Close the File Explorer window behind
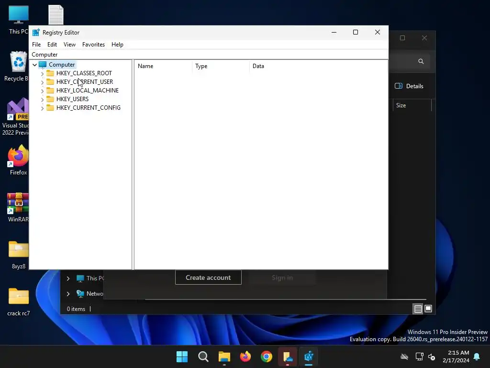This screenshot has height=368, width=490. (424, 38)
